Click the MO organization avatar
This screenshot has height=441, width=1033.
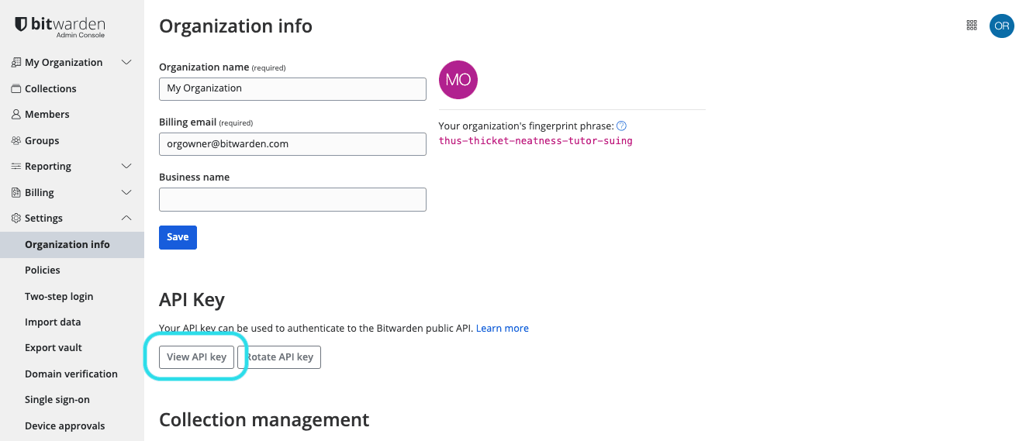[x=458, y=80]
